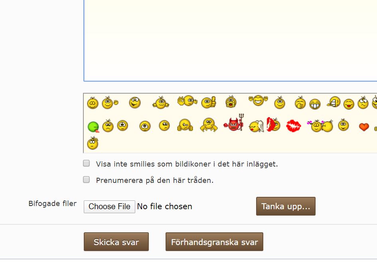The height and width of the screenshot is (263, 377).
Task: Enable 'Prenumerera på den här tråden' checkbox
Action: (x=86, y=180)
